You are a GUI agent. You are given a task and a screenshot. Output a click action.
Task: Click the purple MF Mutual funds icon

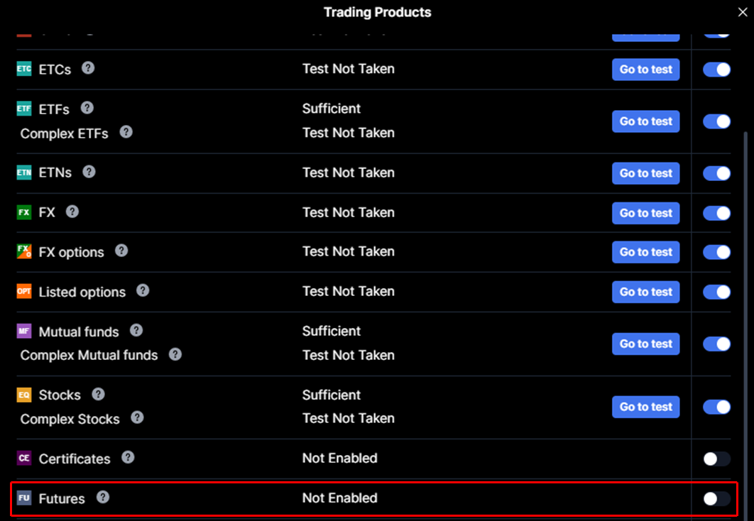point(24,331)
